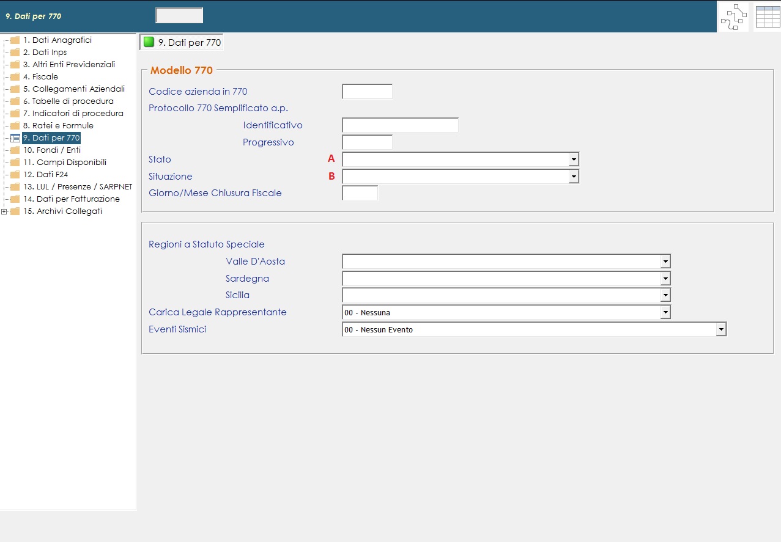The height and width of the screenshot is (542, 781).
Task: Open the Stato dropdown list
Action: [573, 159]
